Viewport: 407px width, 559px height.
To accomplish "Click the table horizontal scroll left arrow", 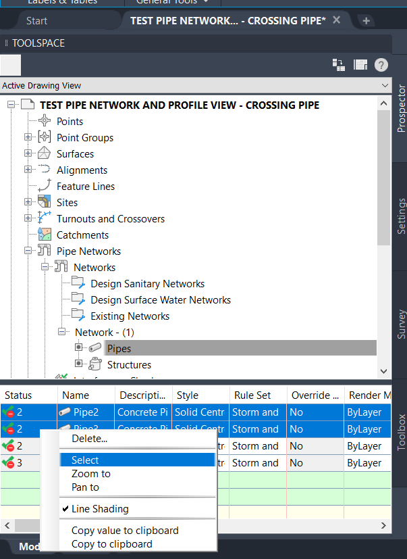I will point(7,525).
